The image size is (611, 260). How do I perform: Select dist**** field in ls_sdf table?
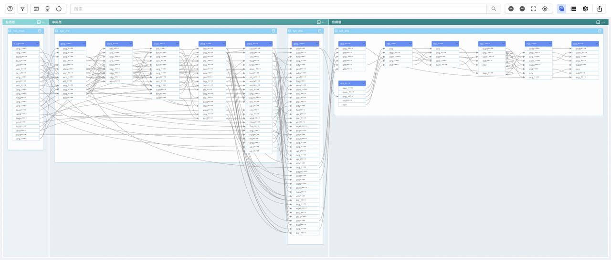click(x=26, y=130)
